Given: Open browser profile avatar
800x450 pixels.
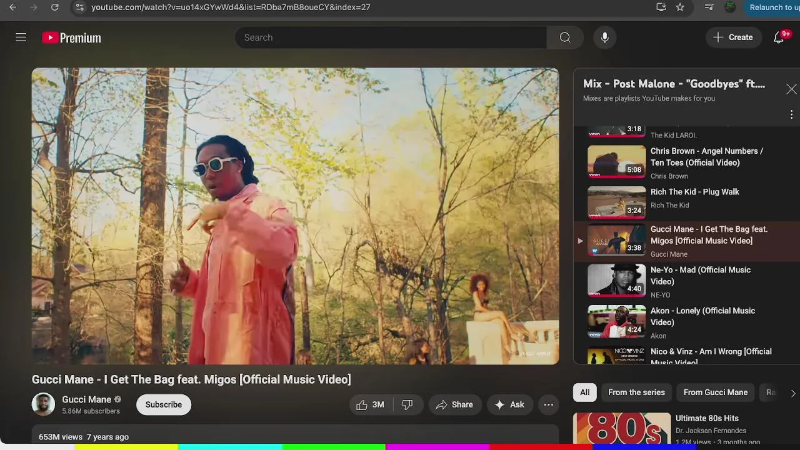Looking at the screenshot, I should [x=730, y=7].
